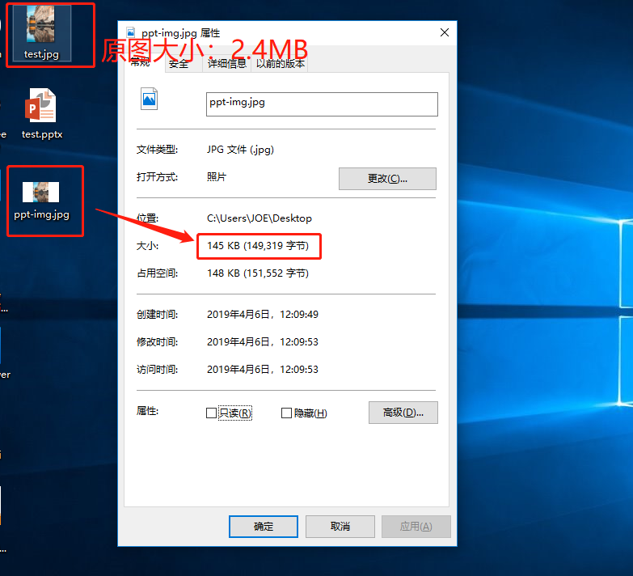Click the file name field ppt-img.jpg
The width and height of the screenshot is (633, 576).
[322, 104]
